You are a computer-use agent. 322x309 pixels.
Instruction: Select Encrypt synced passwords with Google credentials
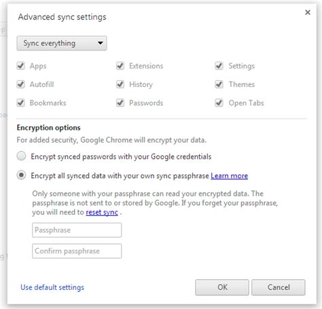(x=21, y=156)
